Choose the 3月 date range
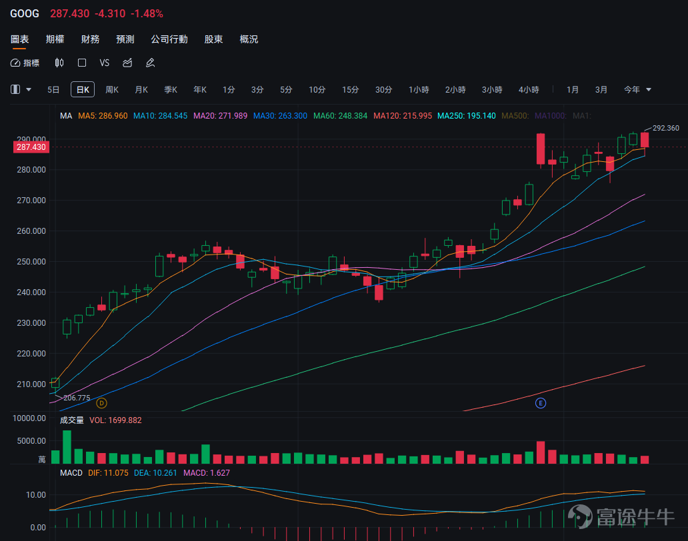The height and width of the screenshot is (541, 688). 601,90
